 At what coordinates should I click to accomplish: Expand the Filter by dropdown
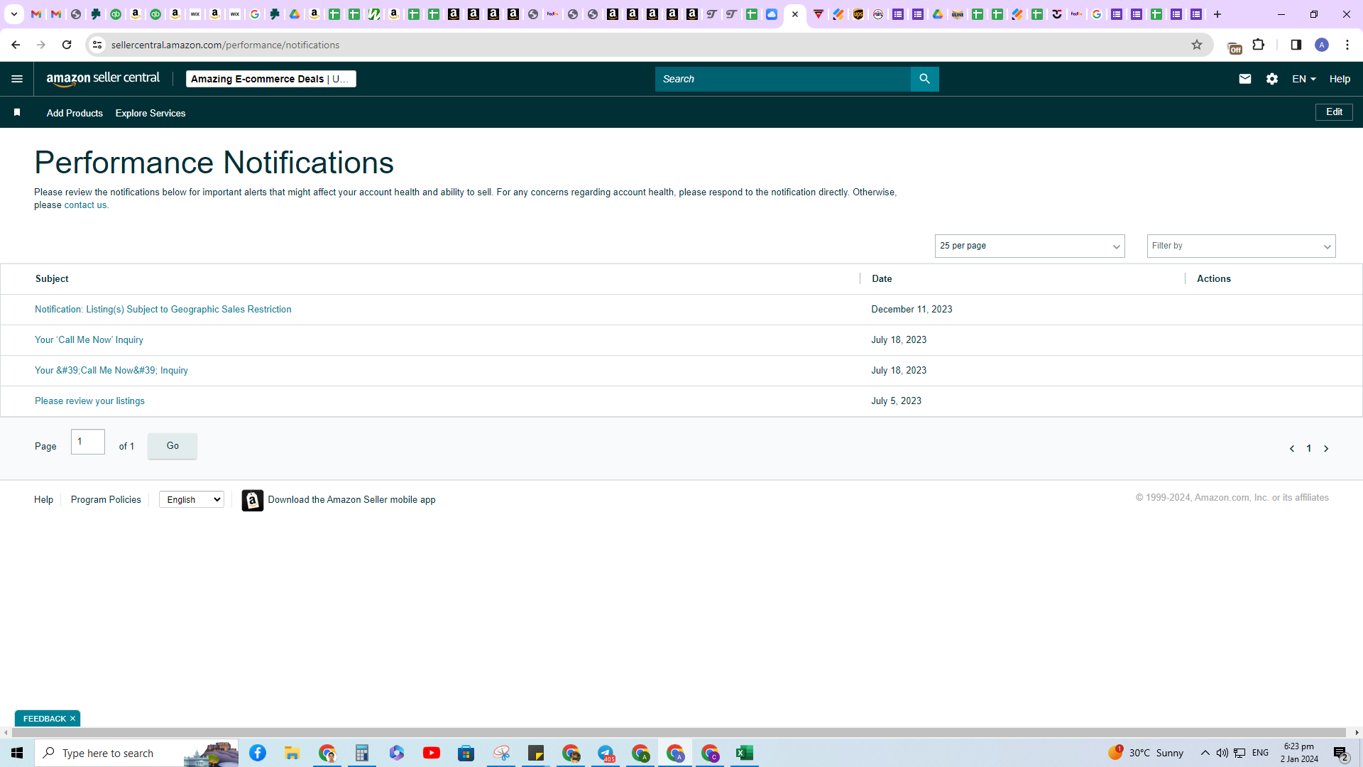pyautogui.click(x=1241, y=246)
